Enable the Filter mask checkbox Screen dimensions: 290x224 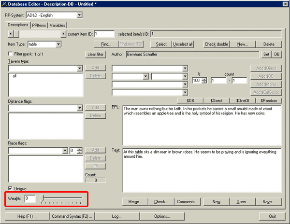[x=11, y=54]
